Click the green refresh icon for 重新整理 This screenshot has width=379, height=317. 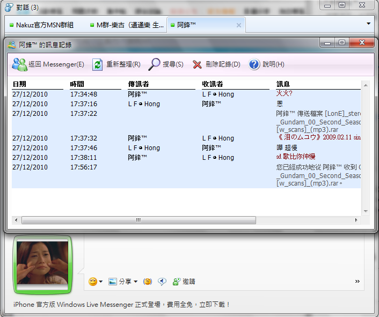(97, 64)
